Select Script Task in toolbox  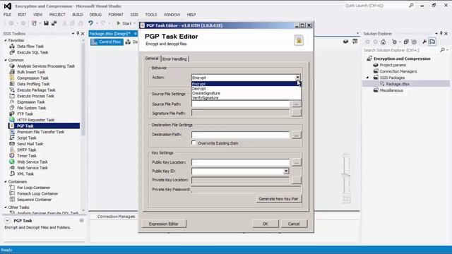pyautogui.click(x=27, y=138)
